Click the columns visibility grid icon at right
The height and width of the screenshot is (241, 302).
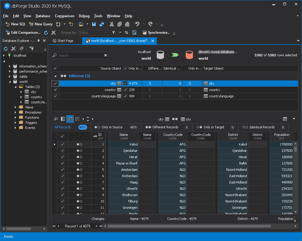click(x=285, y=119)
